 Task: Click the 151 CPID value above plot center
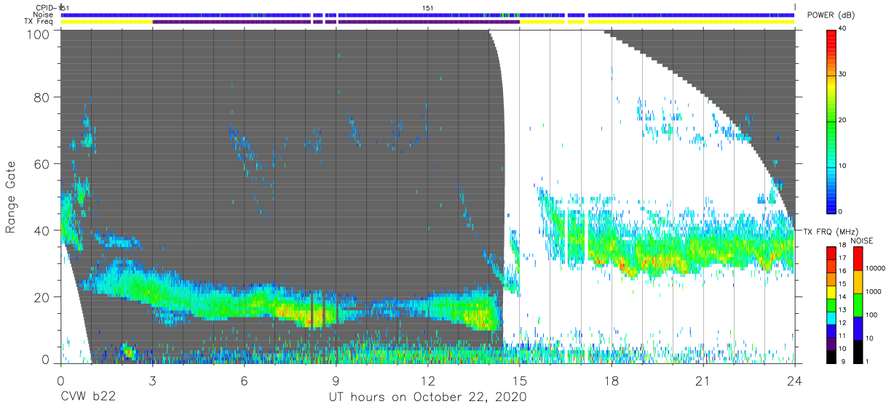428,8
